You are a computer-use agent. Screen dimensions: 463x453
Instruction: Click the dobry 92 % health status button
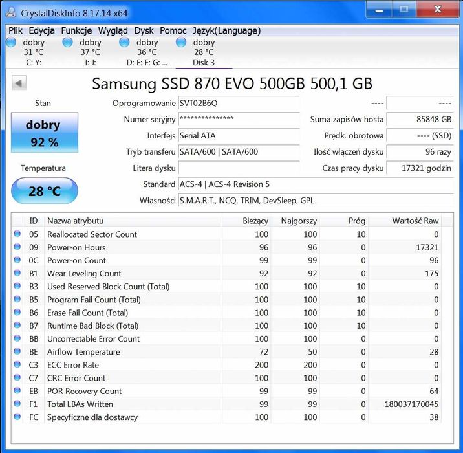[x=45, y=133]
